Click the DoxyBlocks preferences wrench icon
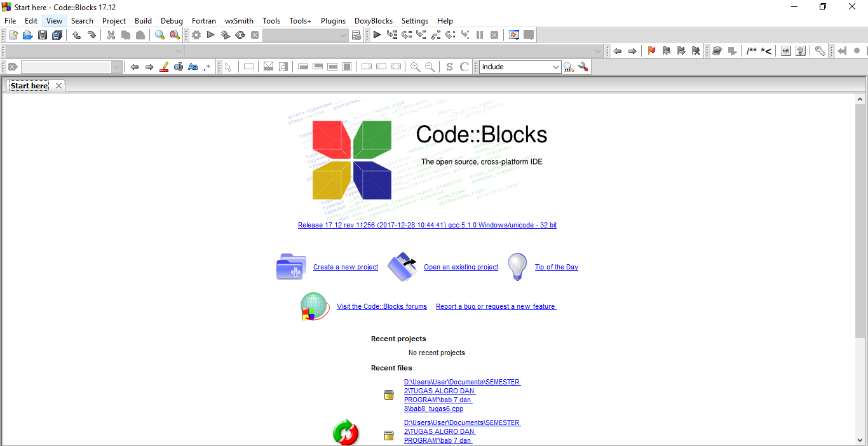Screen dimensions: 868x446 point(820,51)
